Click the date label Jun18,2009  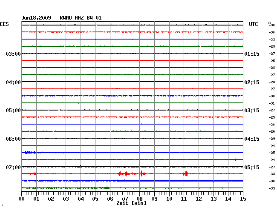[36, 18]
